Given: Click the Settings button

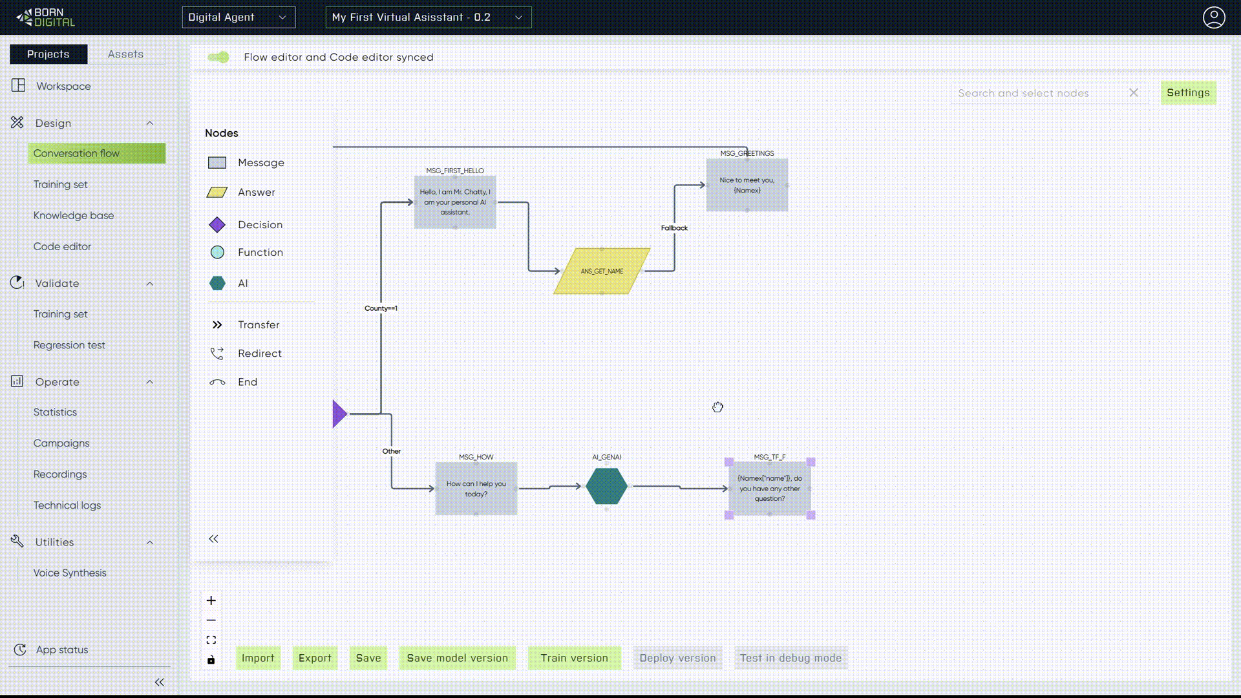Looking at the screenshot, I should 1188,93.
